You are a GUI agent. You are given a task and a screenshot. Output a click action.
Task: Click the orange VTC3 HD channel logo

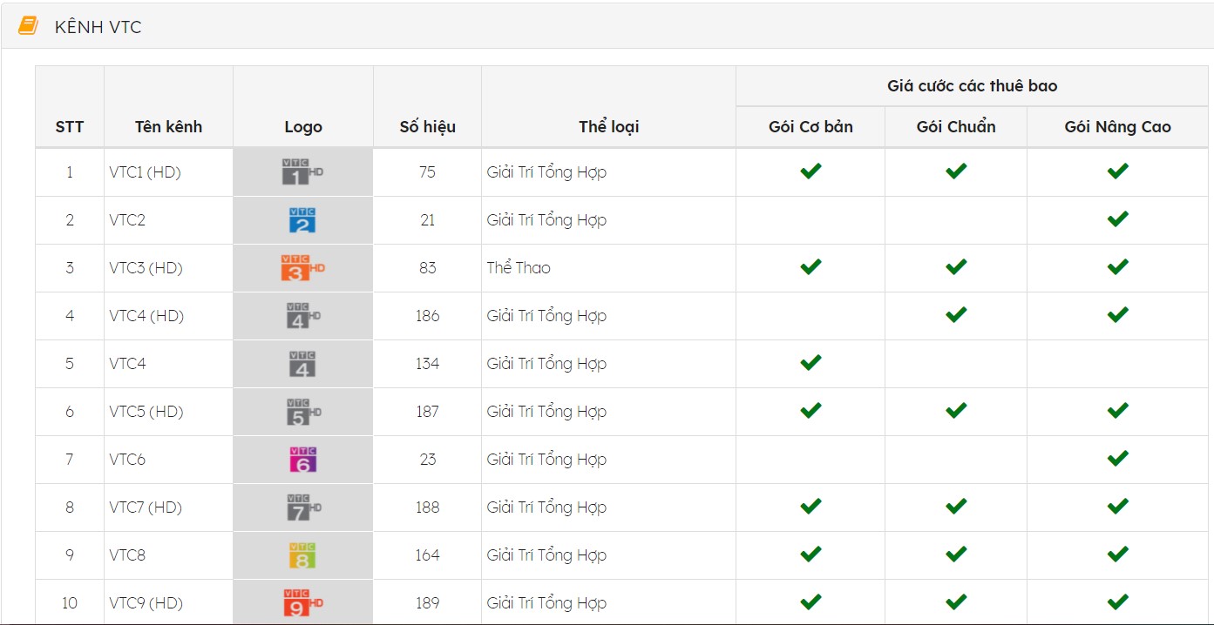click(302, 268)
